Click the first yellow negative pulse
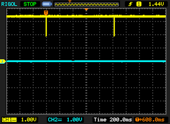Screen dimensions: 170x124 coord(46,27)
